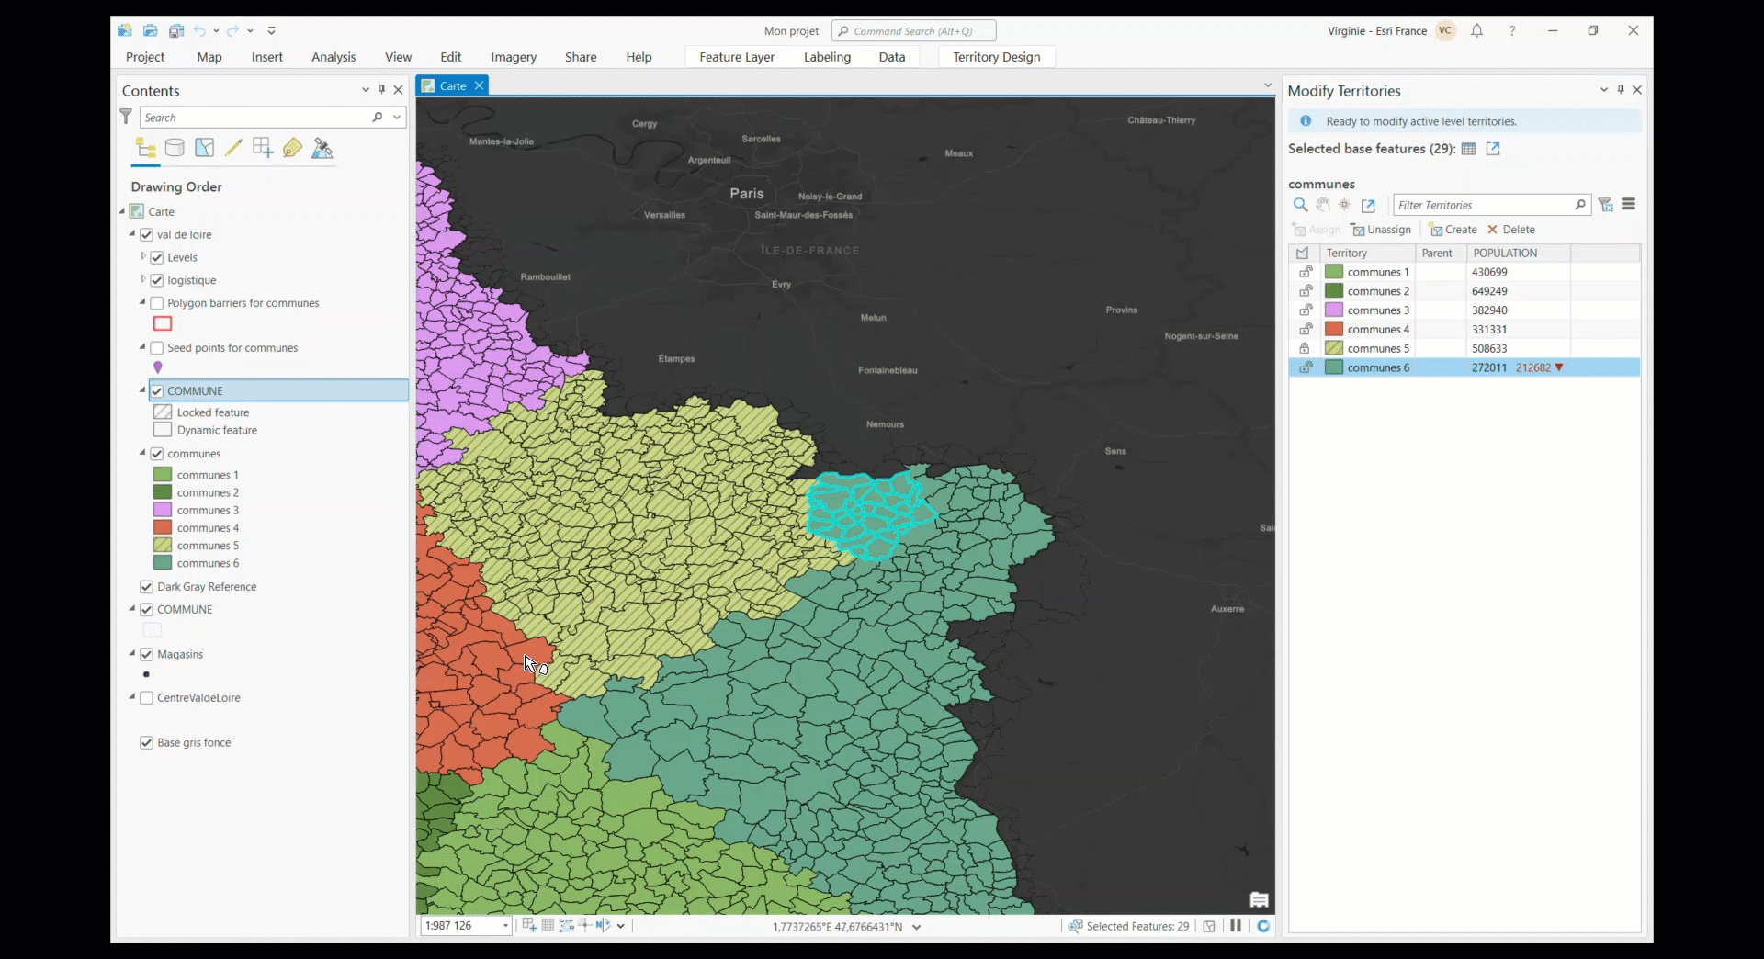The image size is (1764, 959).
Task: Select List By Data Source icon
Action: click(x=175, y=148)
